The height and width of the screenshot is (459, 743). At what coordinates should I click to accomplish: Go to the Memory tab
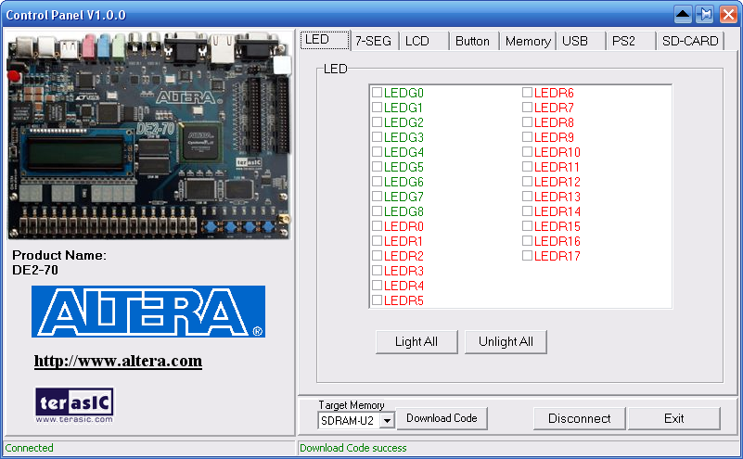point(528,41)
